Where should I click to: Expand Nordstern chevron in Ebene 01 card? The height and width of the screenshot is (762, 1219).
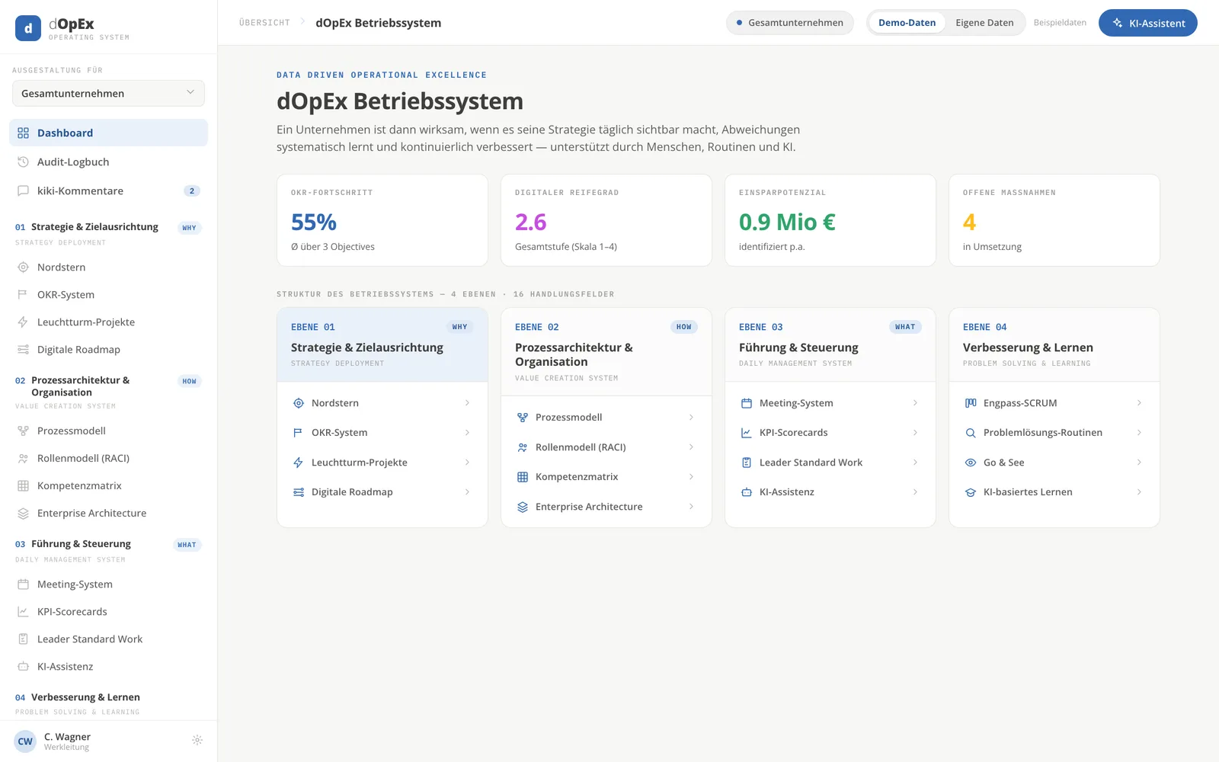pyautogui.click(x=467, y=403)
